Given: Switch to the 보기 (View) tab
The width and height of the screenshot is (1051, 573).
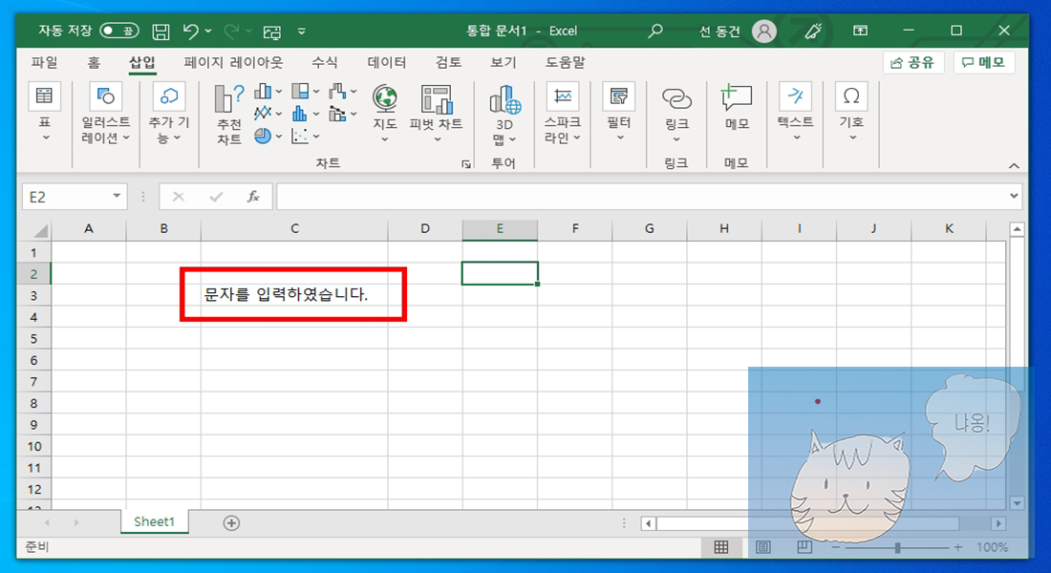Looking at the screenshot, I should 504,62.
